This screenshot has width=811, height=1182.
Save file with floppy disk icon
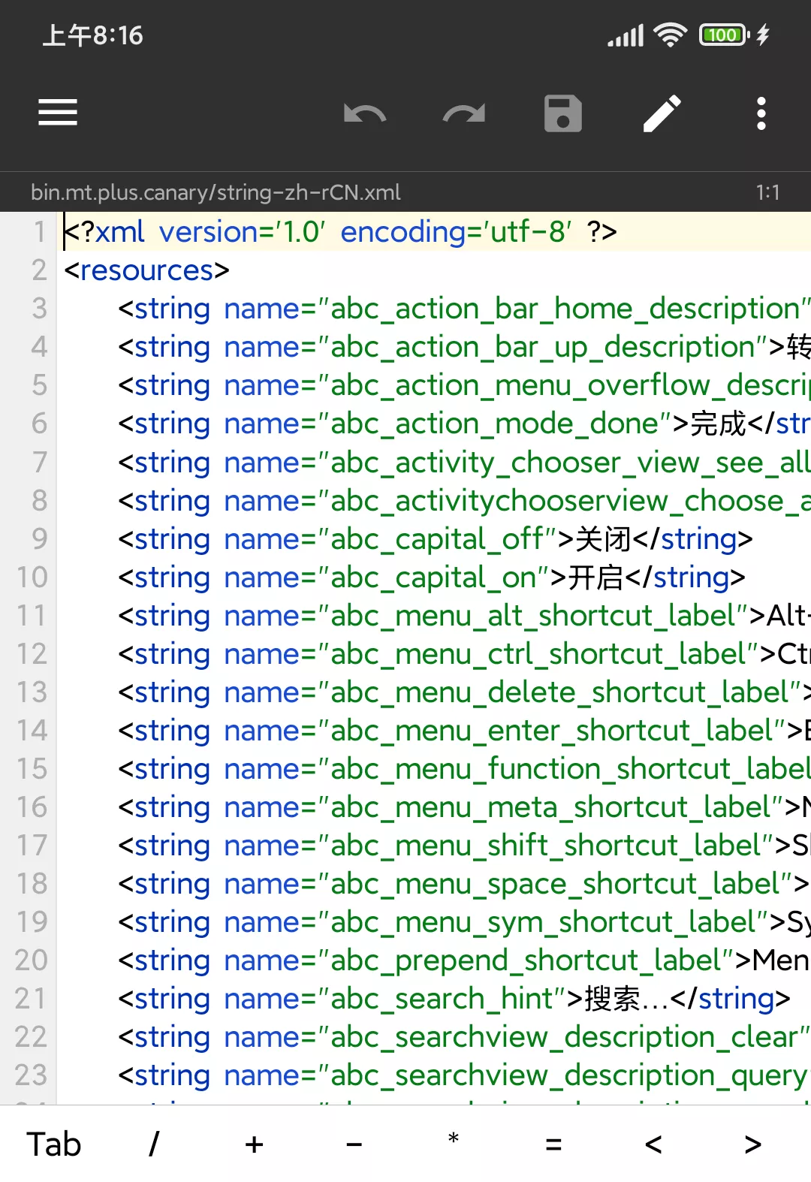(562, 114)
